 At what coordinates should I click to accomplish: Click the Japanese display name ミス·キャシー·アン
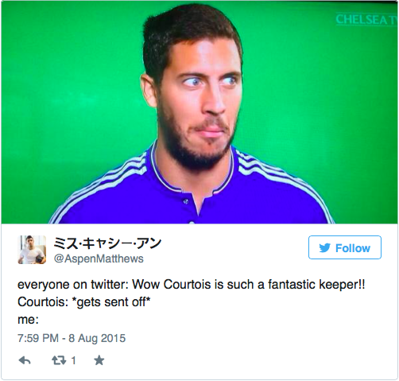[x=107, y=243]
